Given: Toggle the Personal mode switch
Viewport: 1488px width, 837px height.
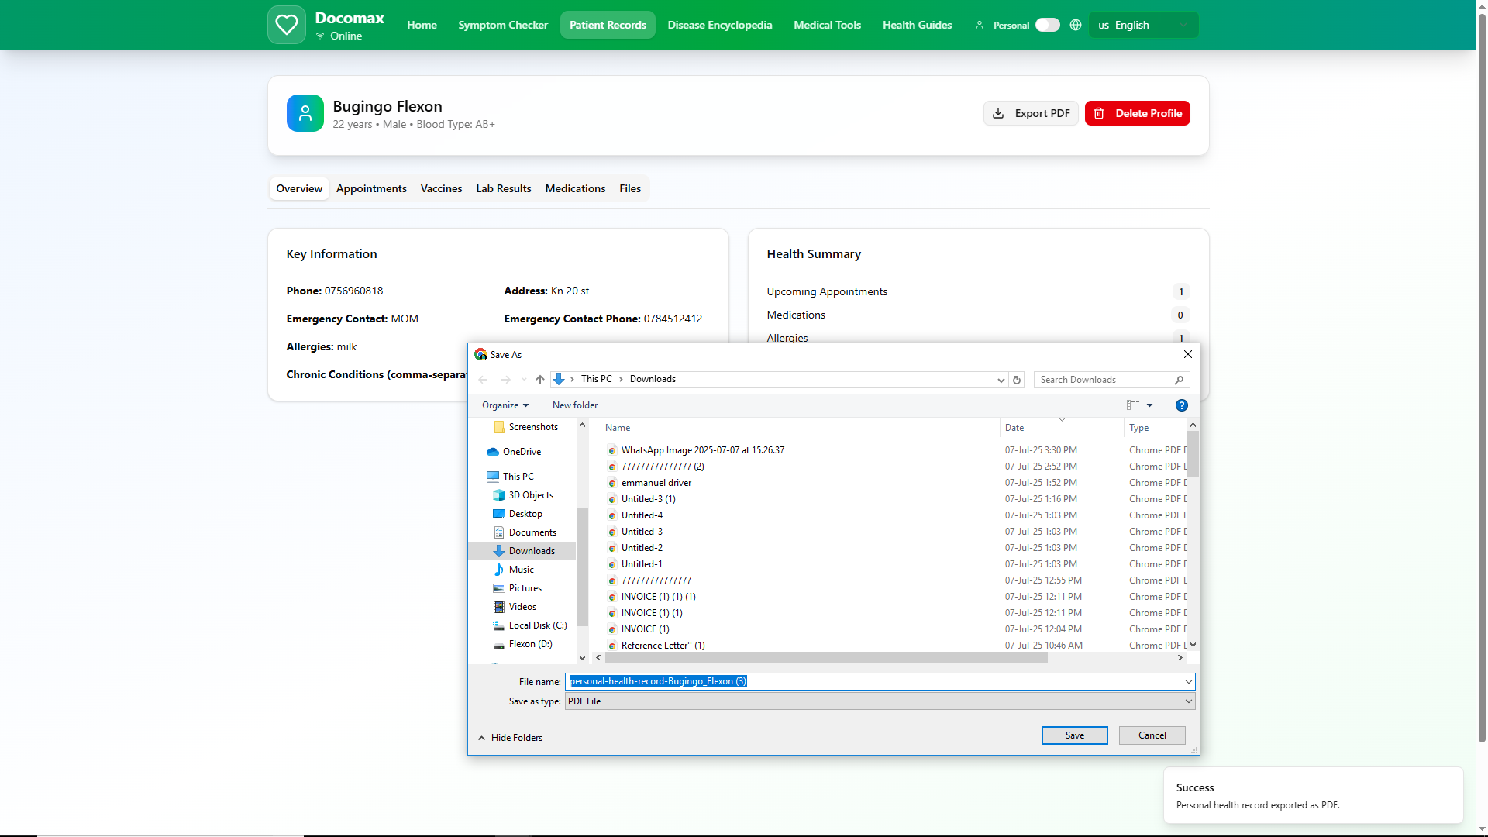Looking at the screenshot, I should pyautogui.click(x=1047, y=25).
